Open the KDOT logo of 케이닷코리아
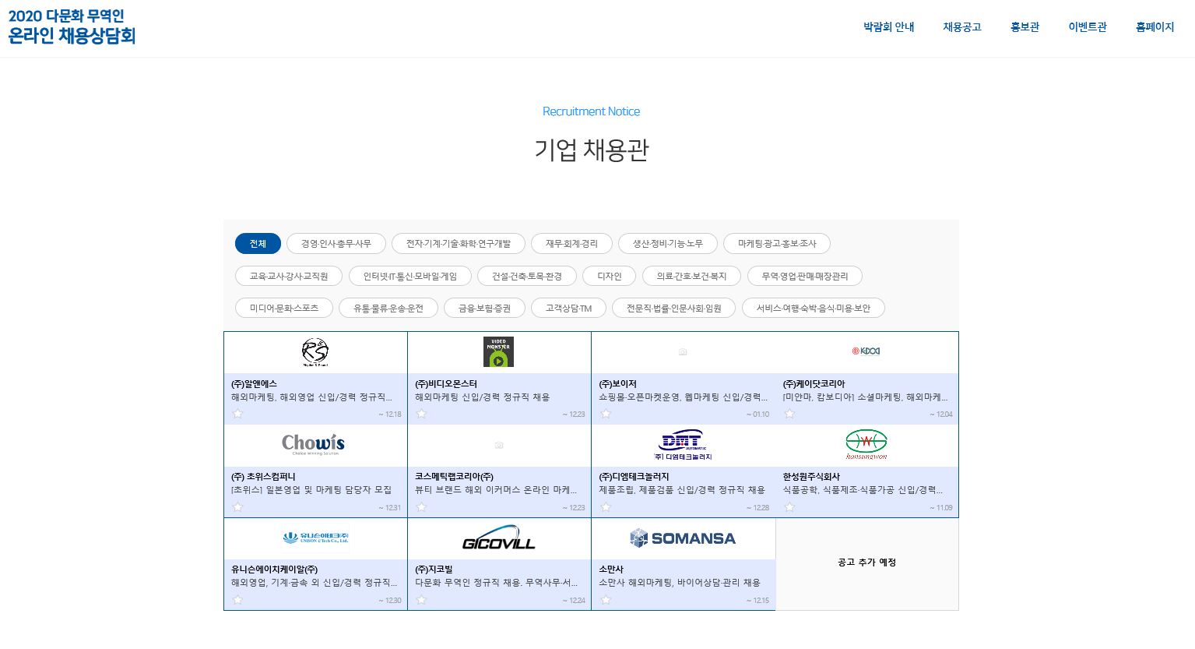Screen dimensions: 1195x649 tap(866, 351)
